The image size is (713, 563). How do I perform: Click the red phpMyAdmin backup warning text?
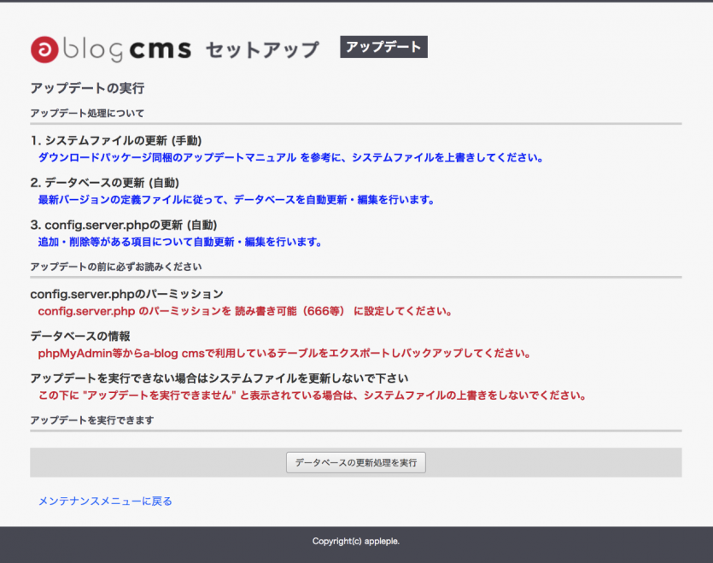click(x=285, y=353)
